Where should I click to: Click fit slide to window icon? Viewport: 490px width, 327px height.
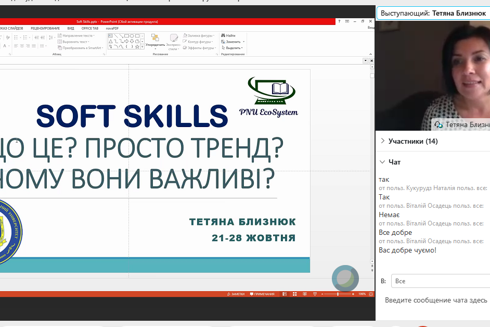371,294
